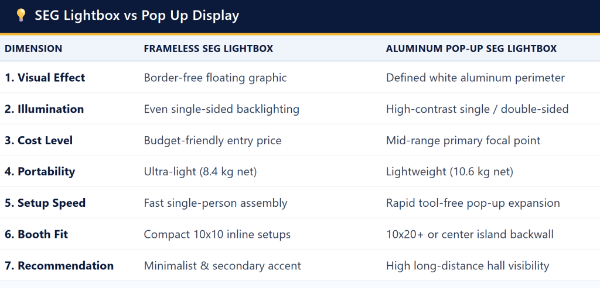Click the Cost Level row label
The width and height of the screenshot is (600, 288).
pyautogui.click(x=39, y=140)
